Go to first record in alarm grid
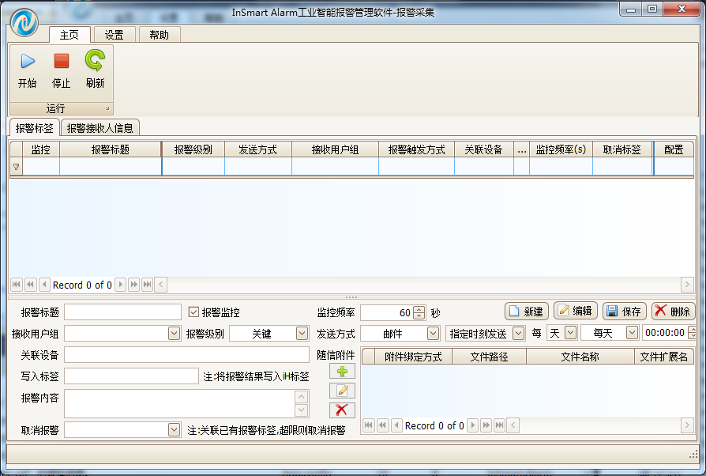 tap(17, 285)
